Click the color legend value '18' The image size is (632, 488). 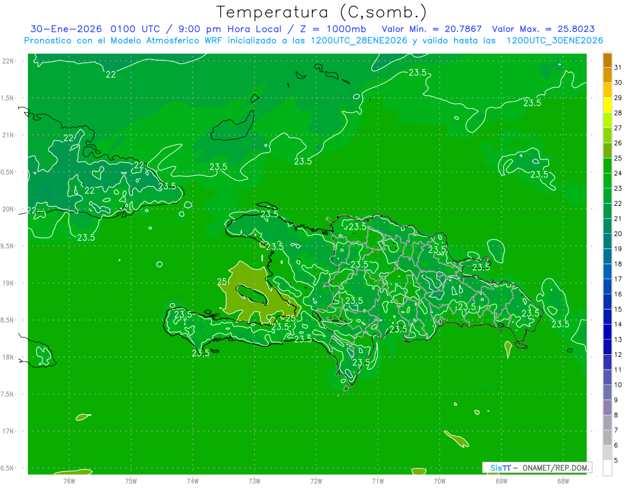point(618,264)
